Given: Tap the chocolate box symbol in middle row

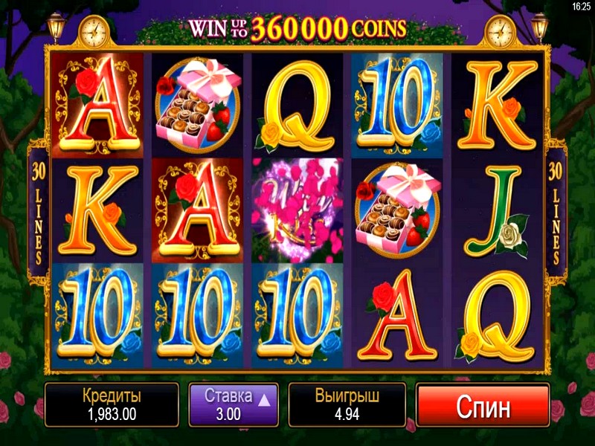Looking at the screenshot, I should pos(397,210).
